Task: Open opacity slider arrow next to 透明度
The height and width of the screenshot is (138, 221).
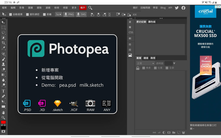Action: 174,63
